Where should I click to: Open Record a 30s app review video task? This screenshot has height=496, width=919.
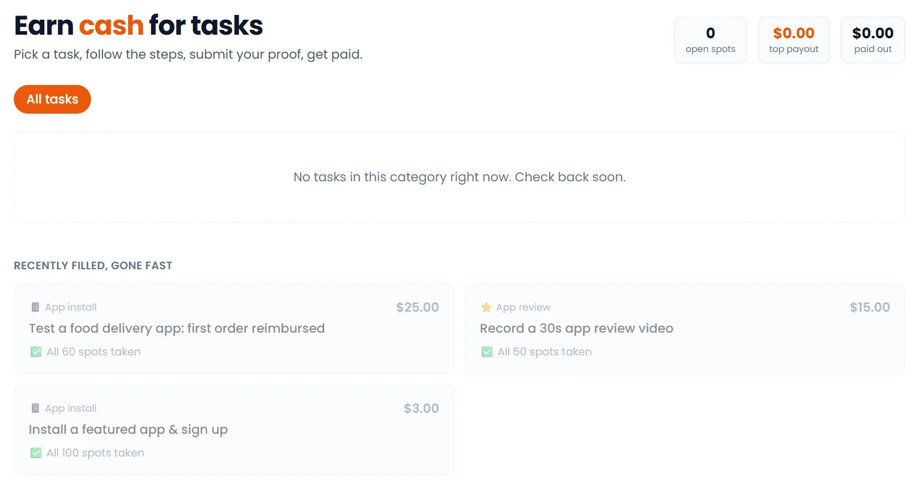pos(685,329)
